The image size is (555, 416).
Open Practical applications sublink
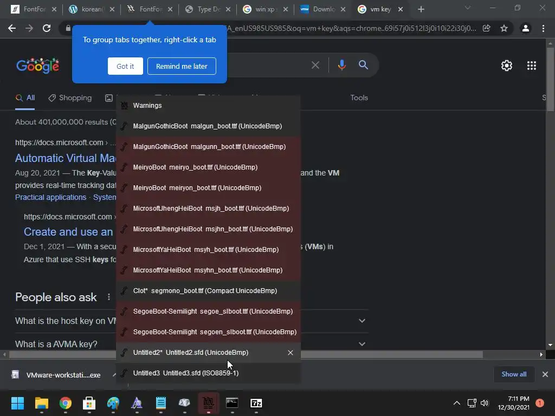coord(50,197)
